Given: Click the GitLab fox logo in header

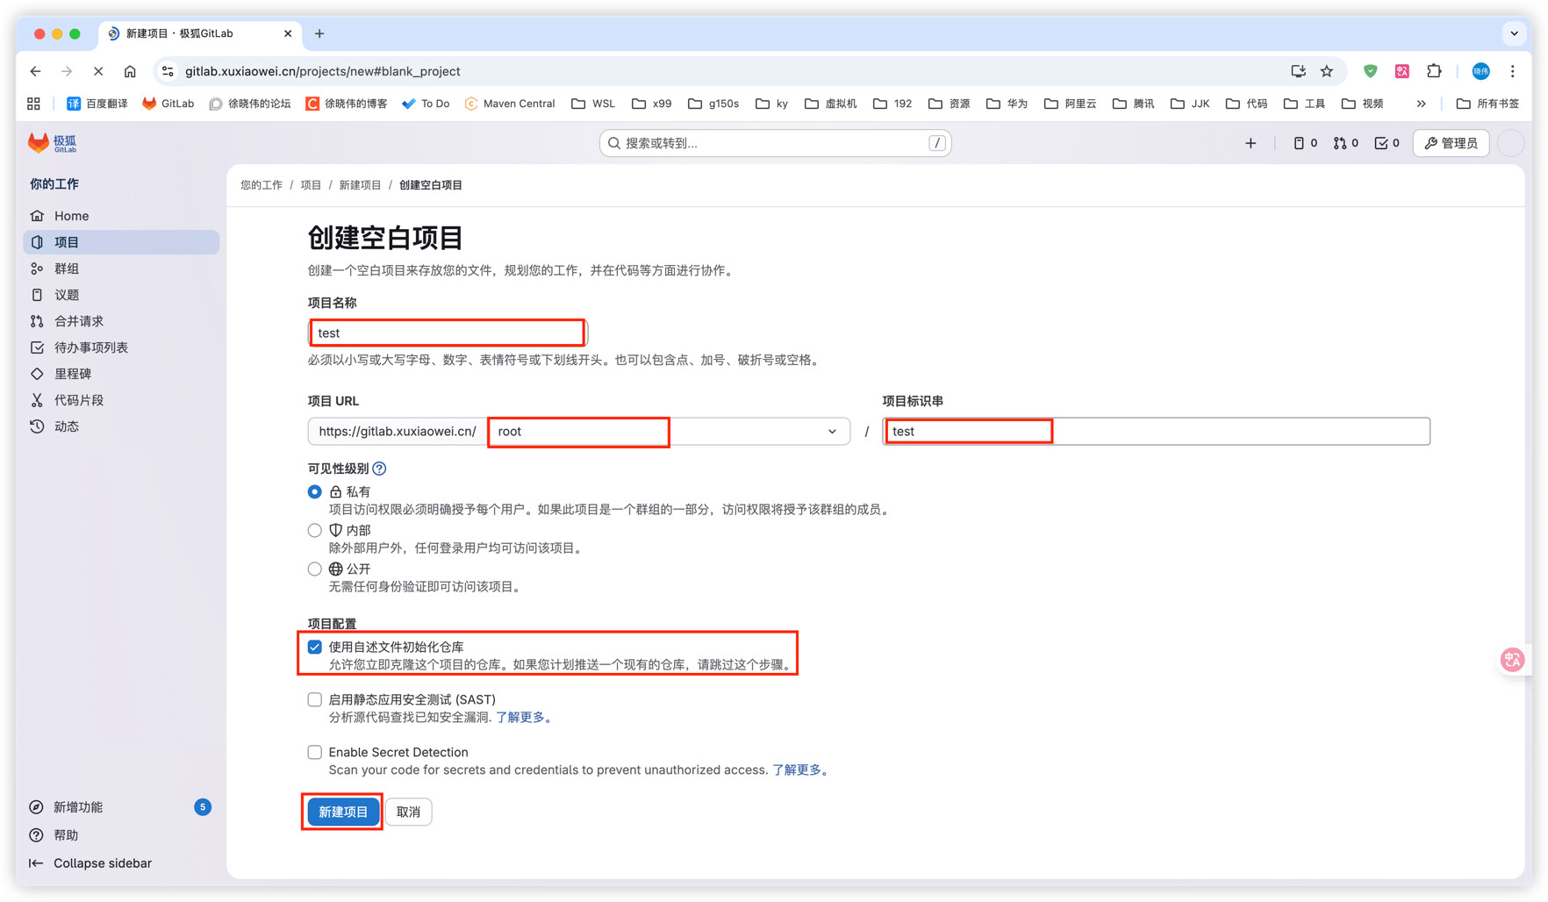Looking at the screenshot, I should (39, 143).
